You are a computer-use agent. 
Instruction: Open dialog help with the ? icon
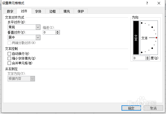click(x=147, y=3)
